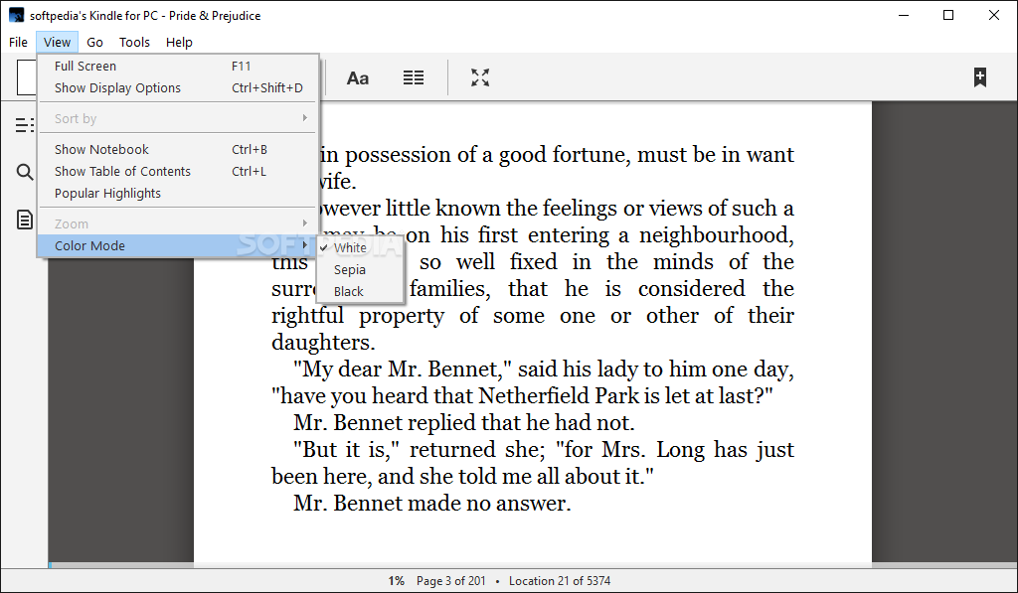
Task: Expand the greyed Zoom submenu
Action: click(x=177, y=223)
